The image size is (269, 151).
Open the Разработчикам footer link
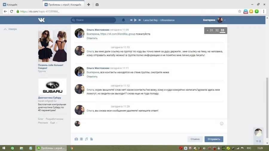54,119
